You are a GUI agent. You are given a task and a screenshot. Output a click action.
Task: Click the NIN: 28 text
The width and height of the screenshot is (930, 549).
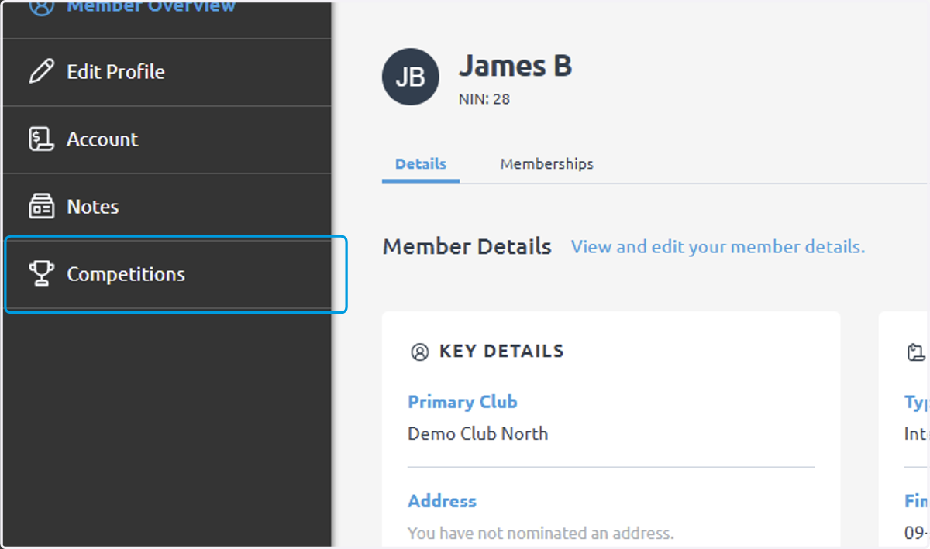pos(484,99)
